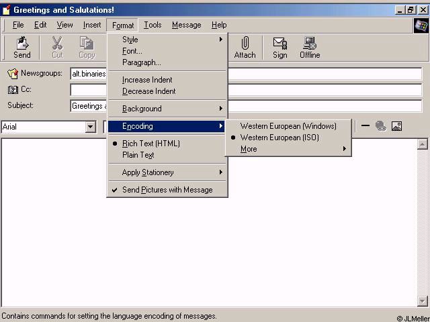Viewport: 430px width, 322px height.
Task: Select Western European (Windows) encoding
Action: (288, 126)
